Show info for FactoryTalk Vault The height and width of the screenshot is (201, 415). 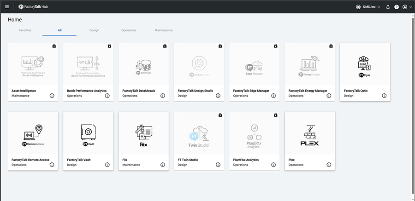click(x=107, y=165)
